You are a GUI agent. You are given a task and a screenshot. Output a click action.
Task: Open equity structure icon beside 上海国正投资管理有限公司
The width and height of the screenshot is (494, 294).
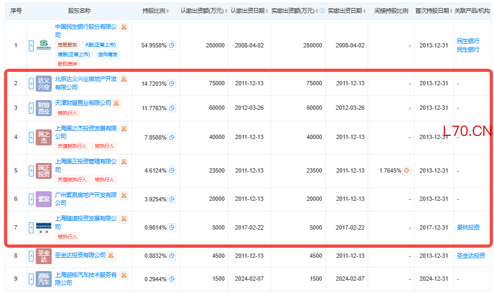[124, 162]
